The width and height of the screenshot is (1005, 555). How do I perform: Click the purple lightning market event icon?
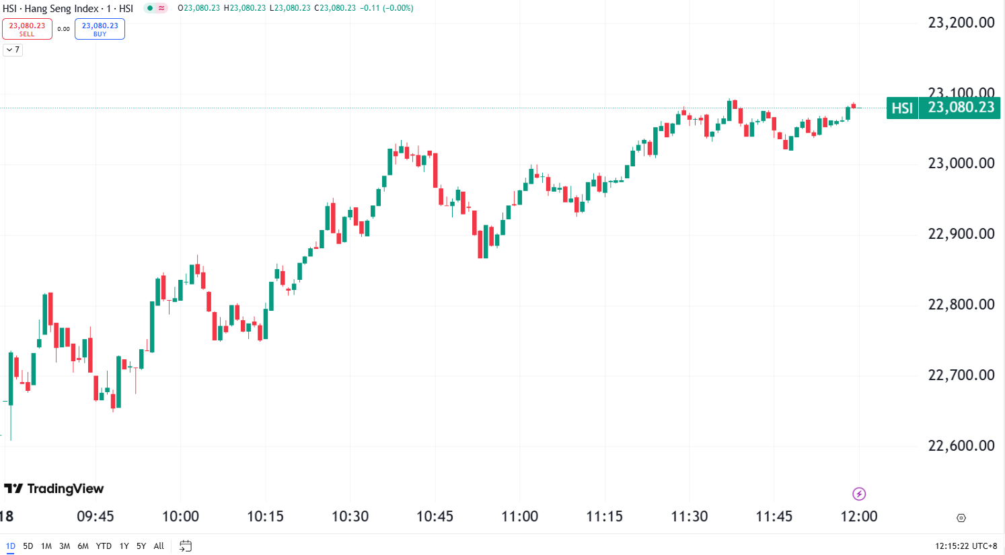pyautogui.click(x=860, y=493)
